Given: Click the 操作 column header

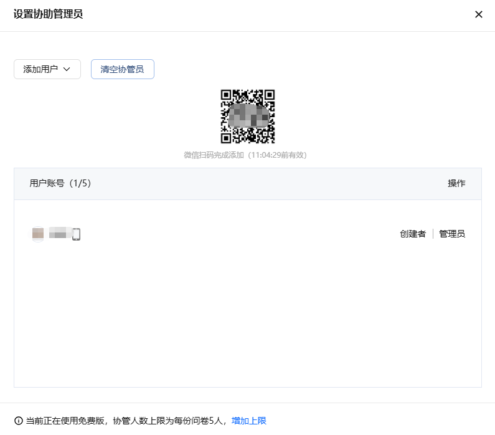Looking at the screenshot, I should 456,183.
